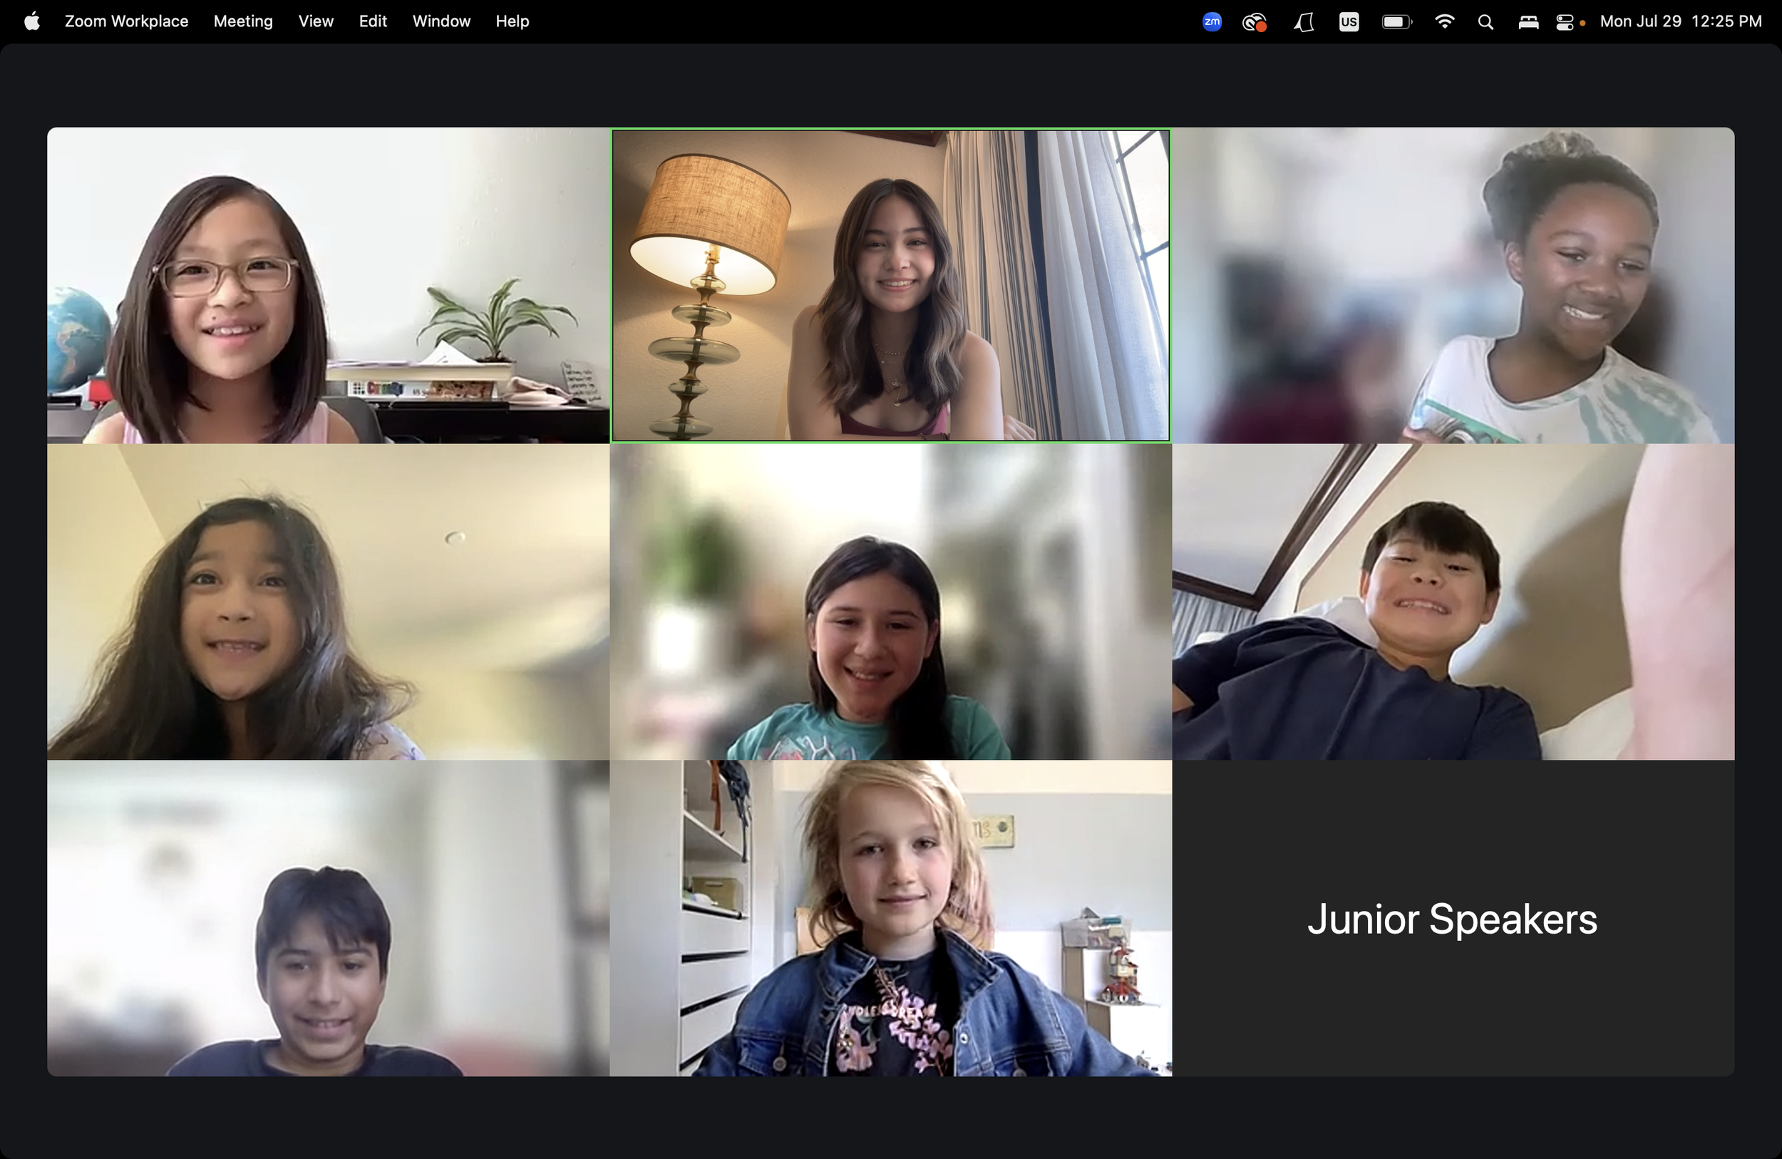Click the Zoom menu bar status icon

(1212, 21)
